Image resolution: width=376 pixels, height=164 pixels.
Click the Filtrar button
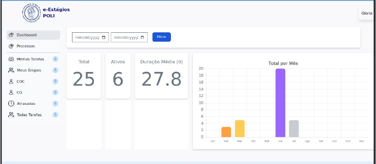point(162,37)
